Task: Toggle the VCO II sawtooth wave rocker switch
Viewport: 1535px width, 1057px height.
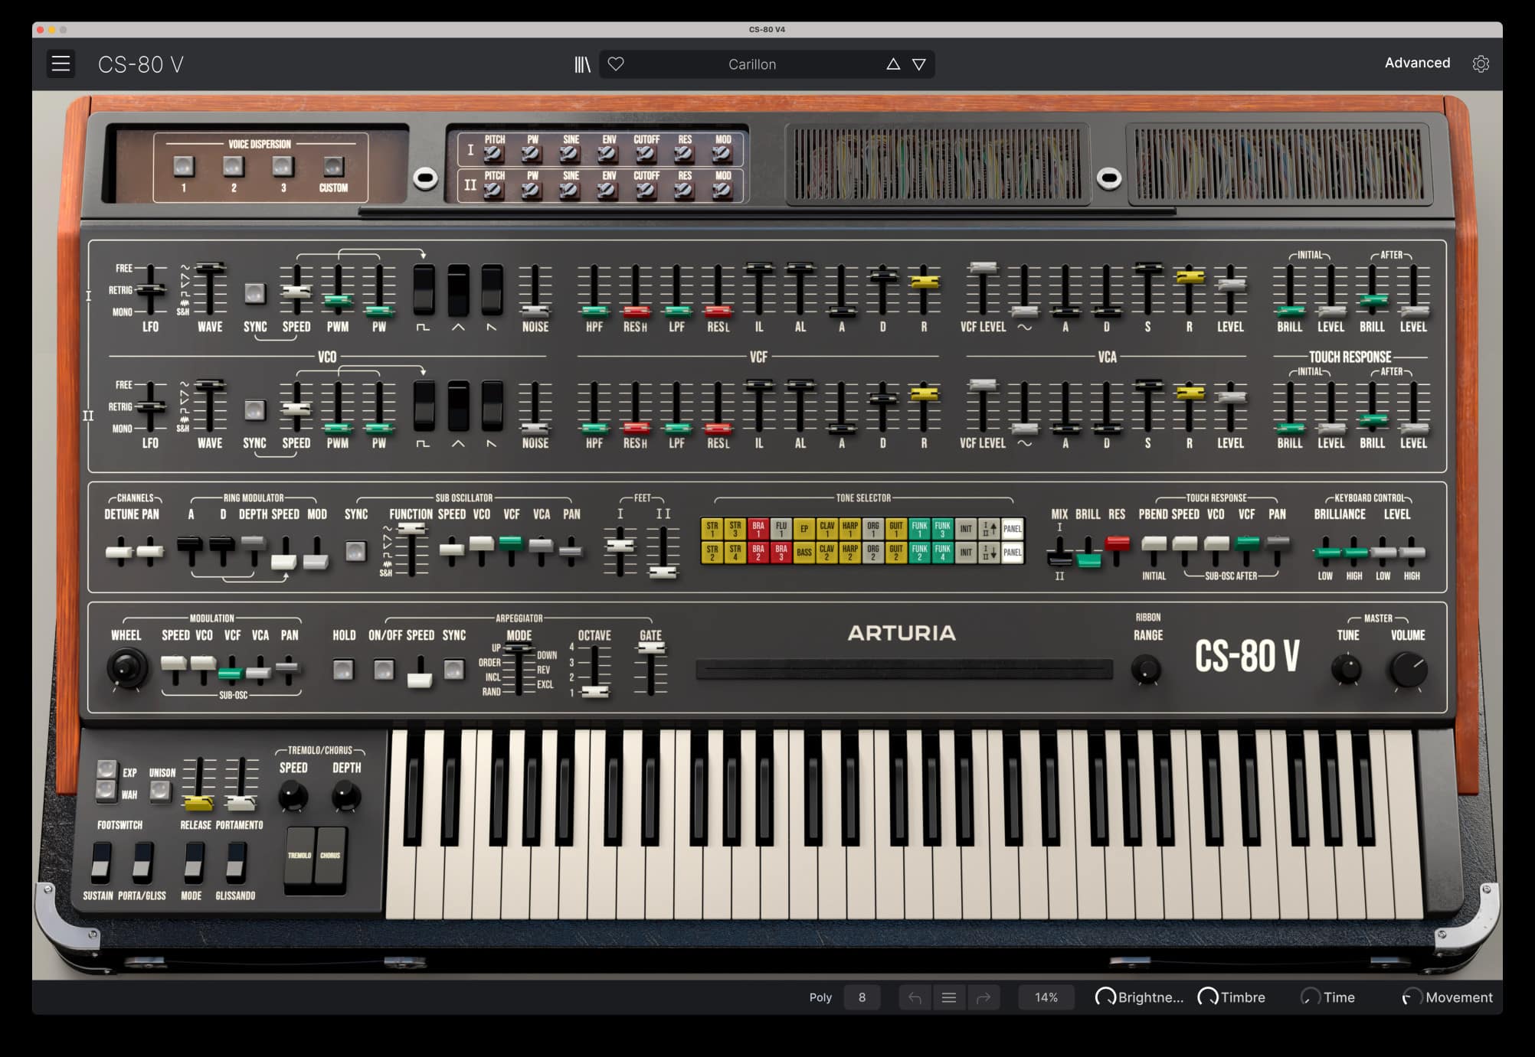Action: (492, 406)
